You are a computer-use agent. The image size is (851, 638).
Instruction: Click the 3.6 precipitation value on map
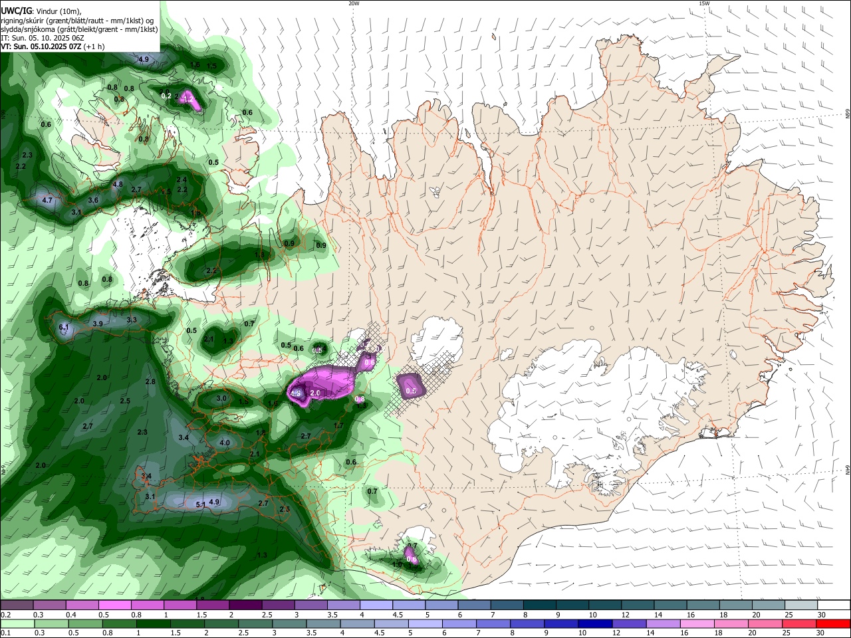tap(93, 200)
